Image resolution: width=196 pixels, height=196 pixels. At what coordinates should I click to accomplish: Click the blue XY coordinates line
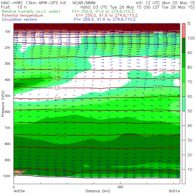pos(104,19)
